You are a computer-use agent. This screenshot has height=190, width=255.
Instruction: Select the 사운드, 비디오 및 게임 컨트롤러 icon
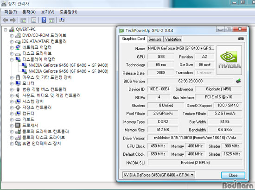pyautogui.click(x=18, y=95)
